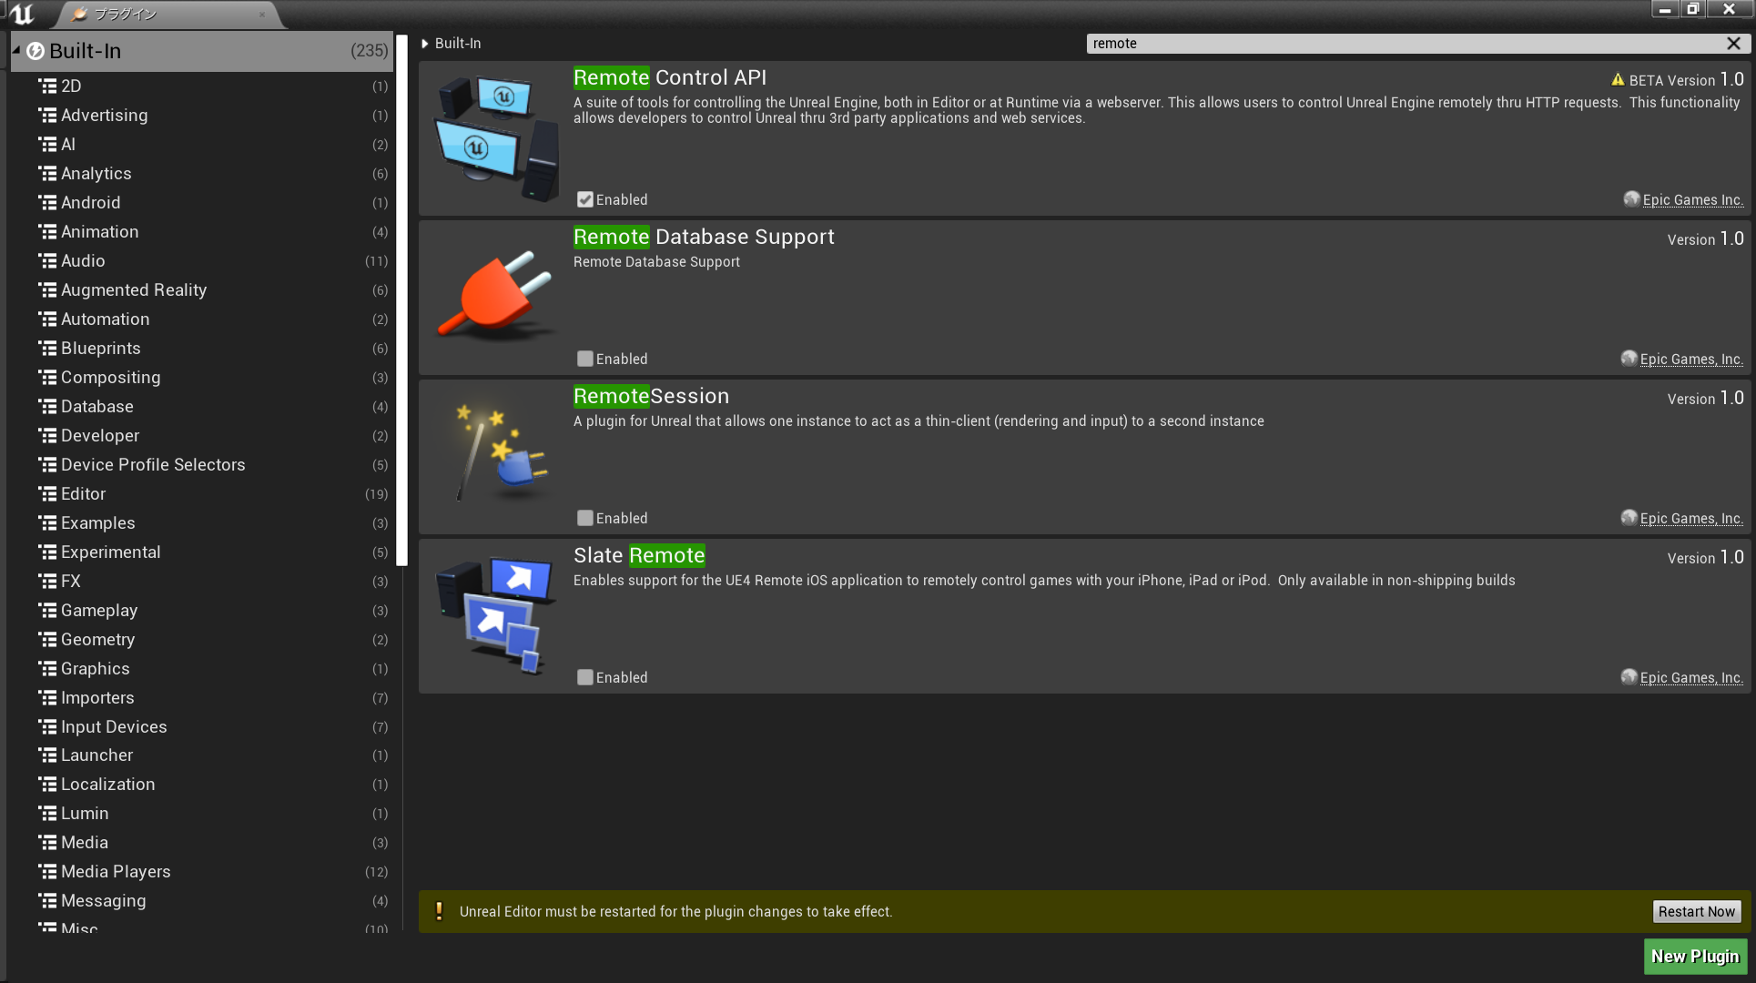Select the Audio category
The image size is (1756, 983).
[x=83, y=260]
